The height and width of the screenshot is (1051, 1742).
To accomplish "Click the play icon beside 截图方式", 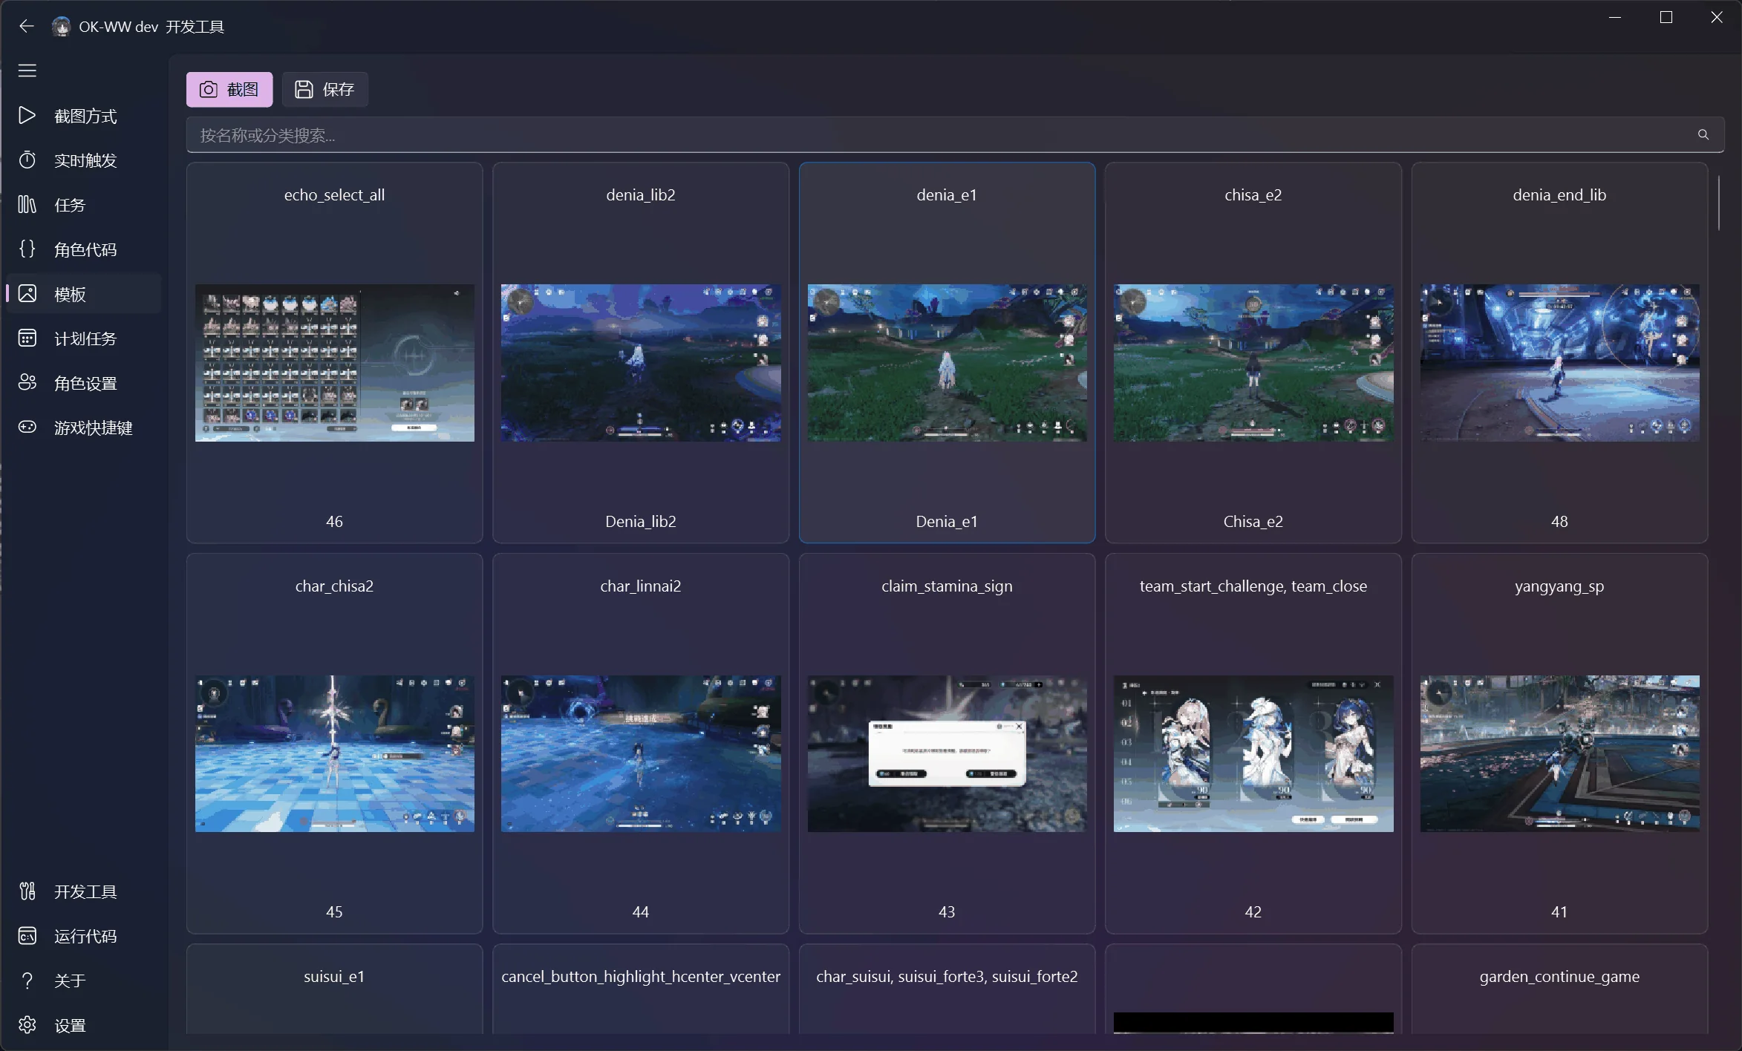I will [x=27, y=116].
